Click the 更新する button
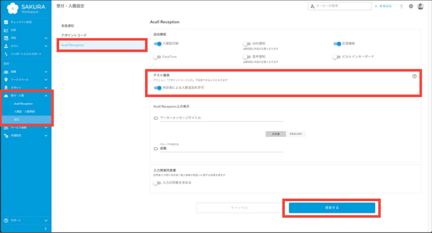 coord(332,207)
